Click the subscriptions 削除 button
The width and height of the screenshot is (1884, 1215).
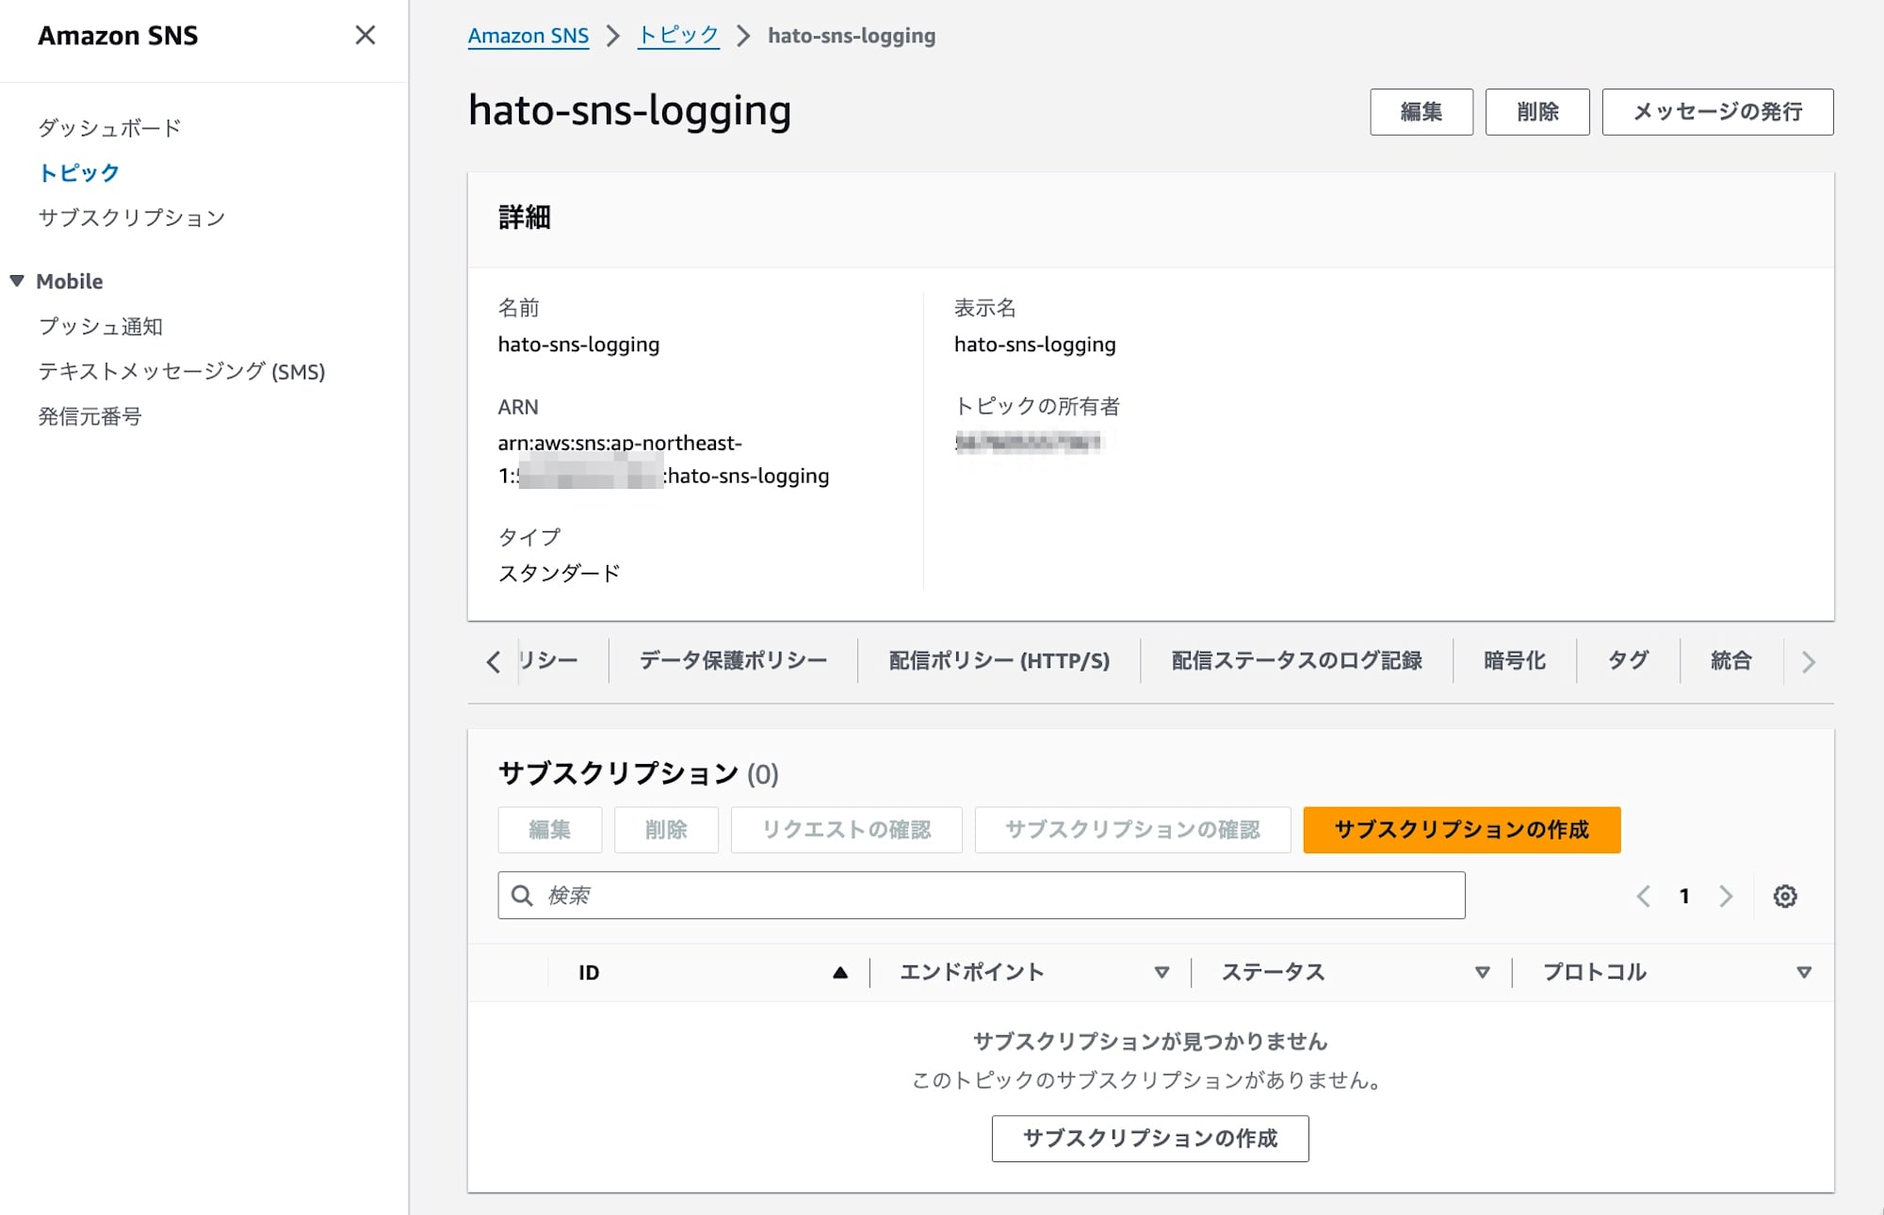(666, 830)
